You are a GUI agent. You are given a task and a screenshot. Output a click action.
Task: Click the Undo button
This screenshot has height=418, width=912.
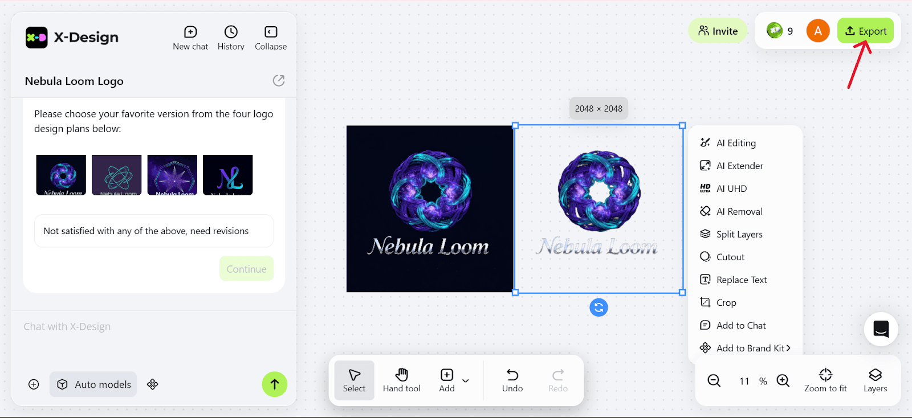pos(512,380)
